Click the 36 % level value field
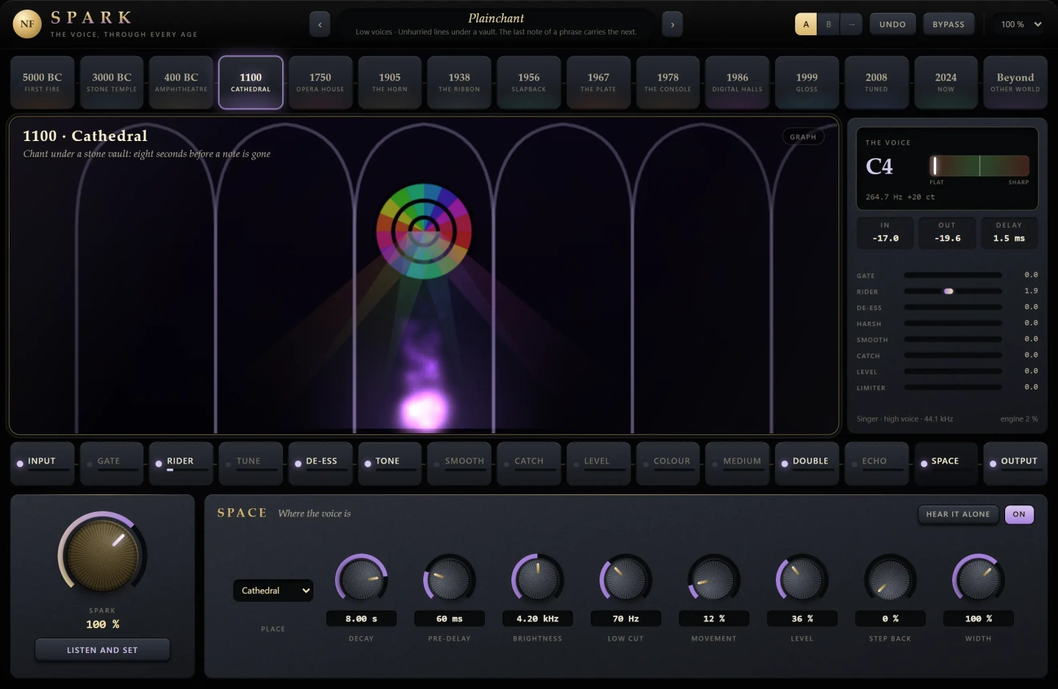 click(x=802, y=618)
